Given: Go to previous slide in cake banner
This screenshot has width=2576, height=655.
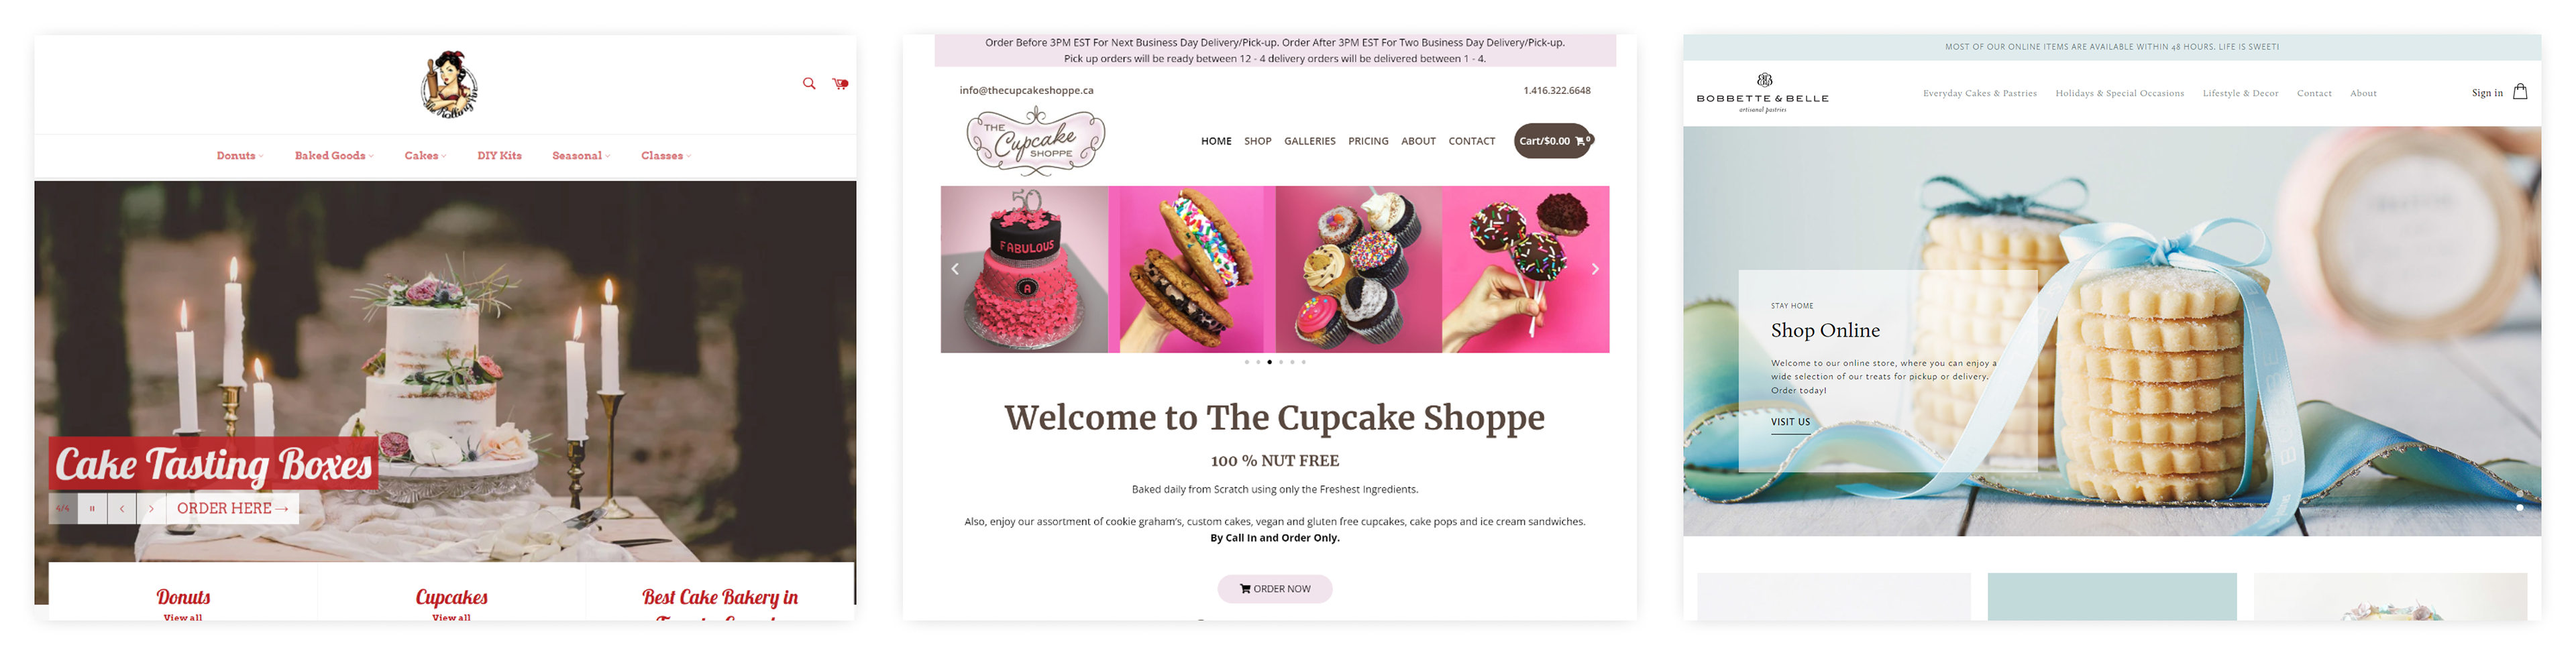Looking at the screenshot, I should click(122, 508).
